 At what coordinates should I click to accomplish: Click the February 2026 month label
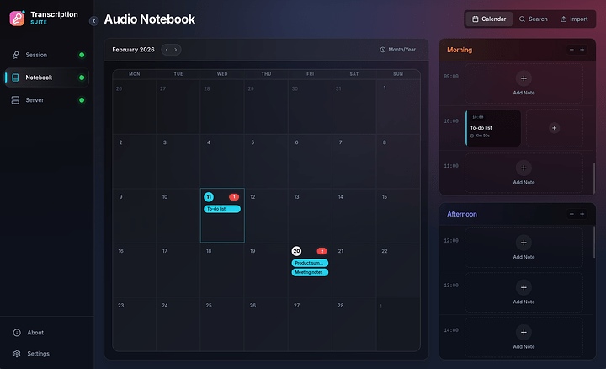(x=133, y=50)
